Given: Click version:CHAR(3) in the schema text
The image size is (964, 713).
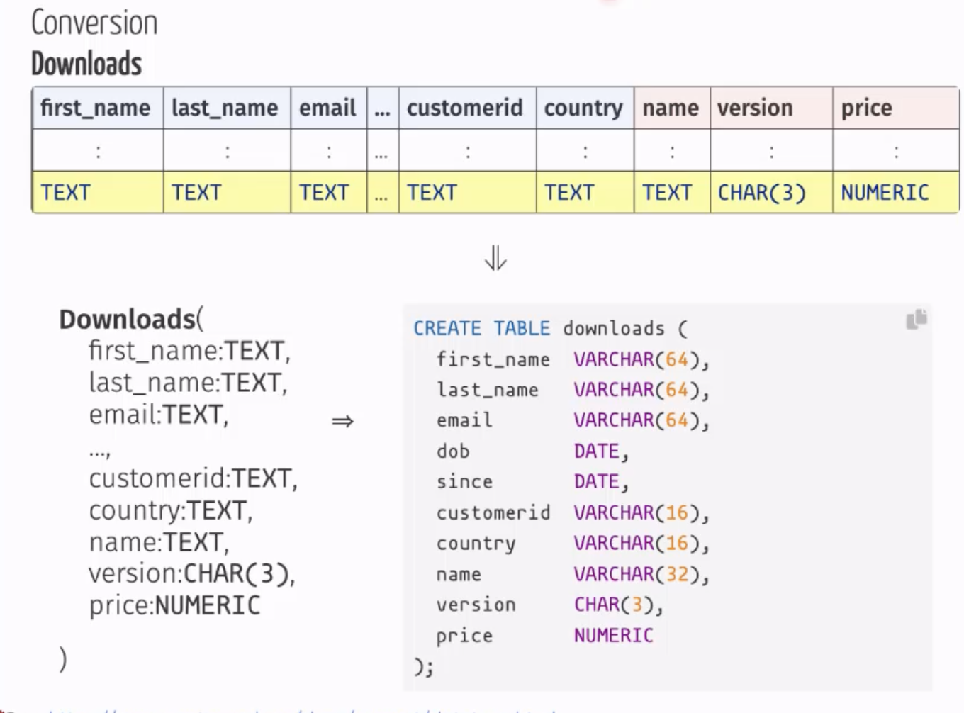Looking at the screenshot, I should tap(191, 573).
